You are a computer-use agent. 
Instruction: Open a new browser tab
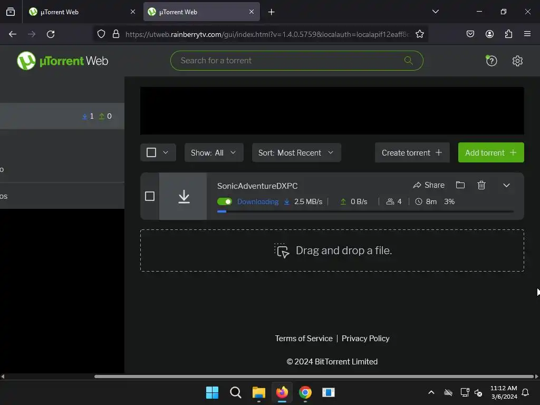coord(272,12)
